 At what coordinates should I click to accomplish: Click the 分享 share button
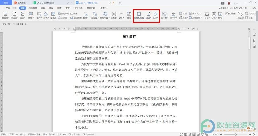point(243,8)
